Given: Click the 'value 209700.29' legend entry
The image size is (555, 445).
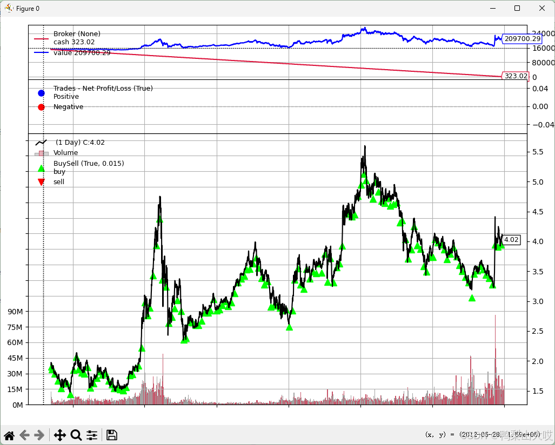Looking at the screenshot, I should click(x=82, y=53).
